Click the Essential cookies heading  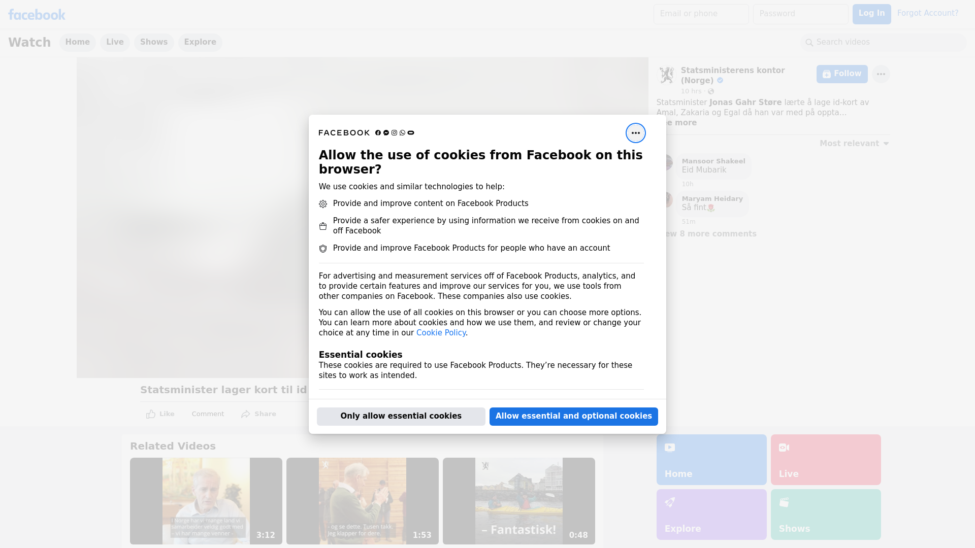[x=360, y=355]
